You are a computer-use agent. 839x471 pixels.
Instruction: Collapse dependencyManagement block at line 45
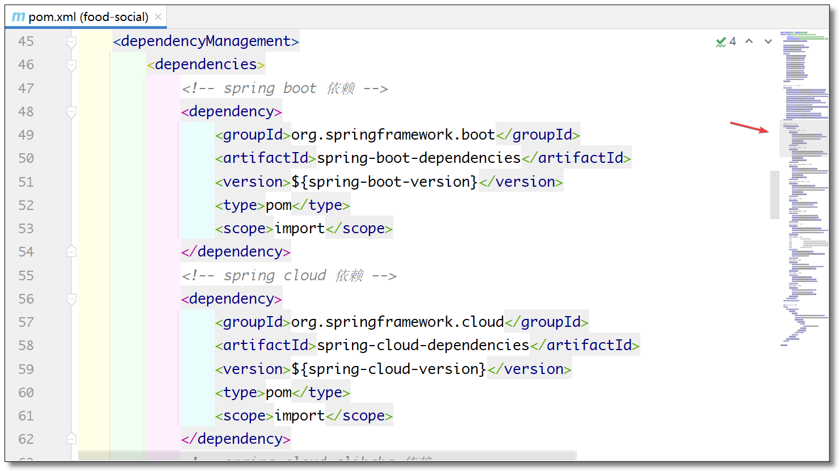72,41
